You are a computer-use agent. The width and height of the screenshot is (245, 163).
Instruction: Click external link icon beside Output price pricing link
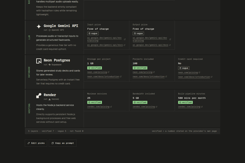click(170, 39)
